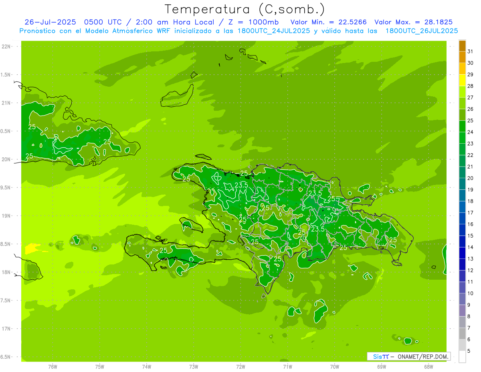
Task: Click the lime colorbar swatch between 27 and 28
Action: (x=462, y=92)
